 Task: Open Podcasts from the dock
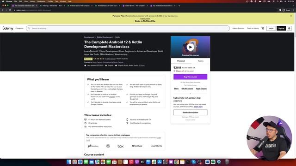tap(137, 162)
